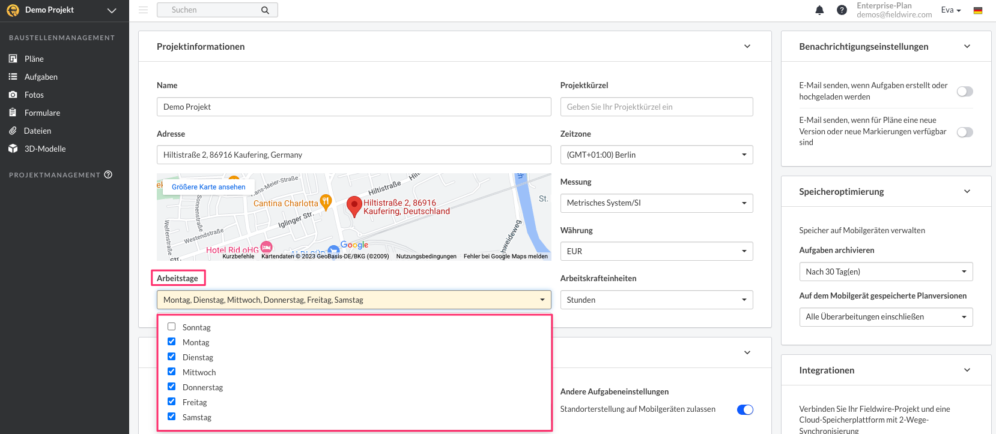Click Größere Karte ansehen link
The width and height of the screenshot is (996, 434).
click(208, 187)
